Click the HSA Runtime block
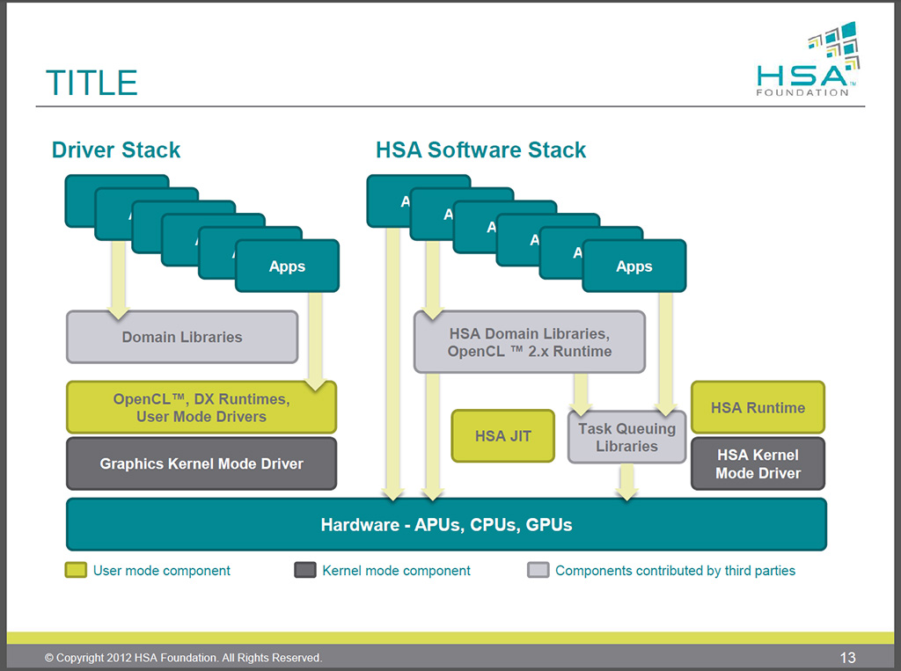Viewport: 901px width, 671px height. click(x=758, y=407)
